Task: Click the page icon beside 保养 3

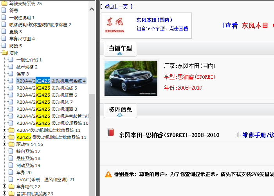Action: [x=11, y=74]
